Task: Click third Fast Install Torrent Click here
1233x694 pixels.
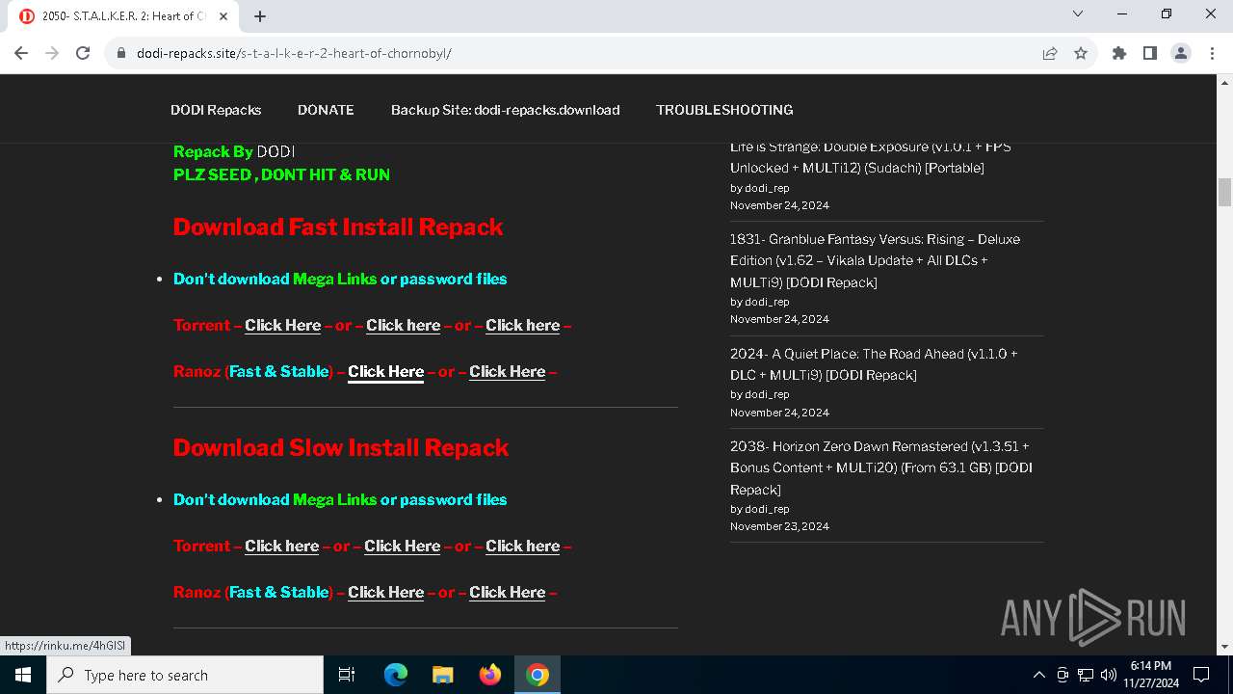Action: pyautogui.click(x=522, y=326)
